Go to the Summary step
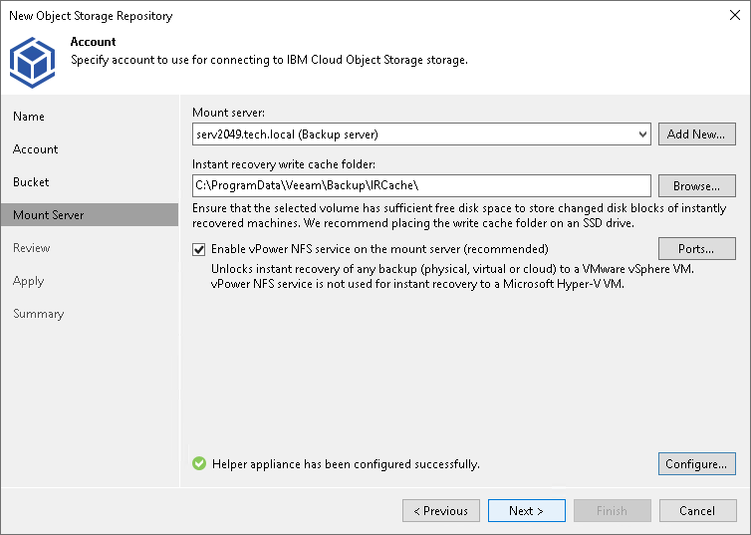Screen dimensions: 751x535 pos(38,314)
